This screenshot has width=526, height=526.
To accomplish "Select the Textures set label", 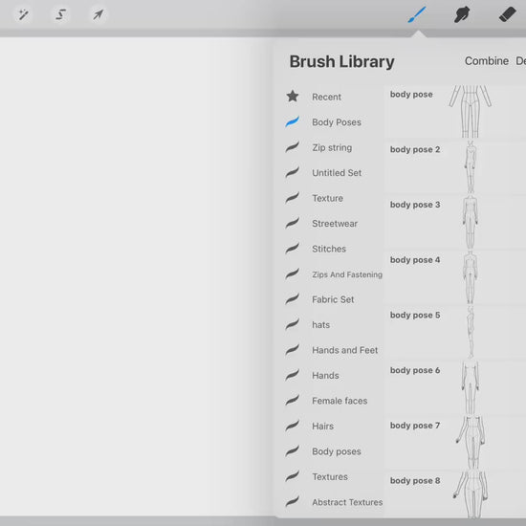I will (330, 476).
